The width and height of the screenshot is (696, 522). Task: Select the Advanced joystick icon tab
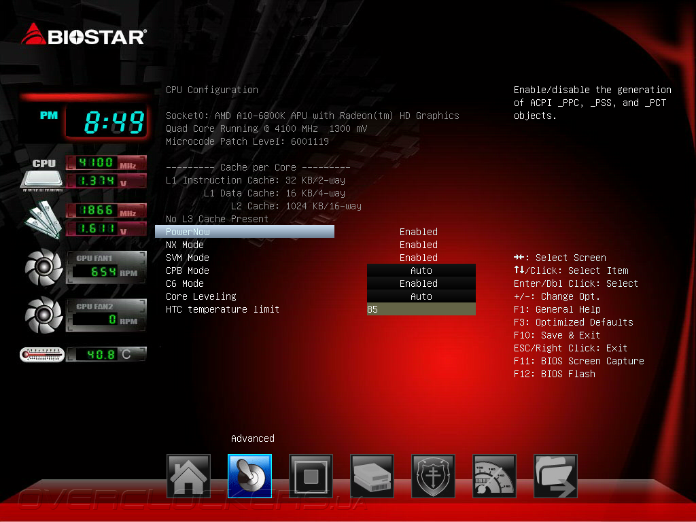pos(249,476)
